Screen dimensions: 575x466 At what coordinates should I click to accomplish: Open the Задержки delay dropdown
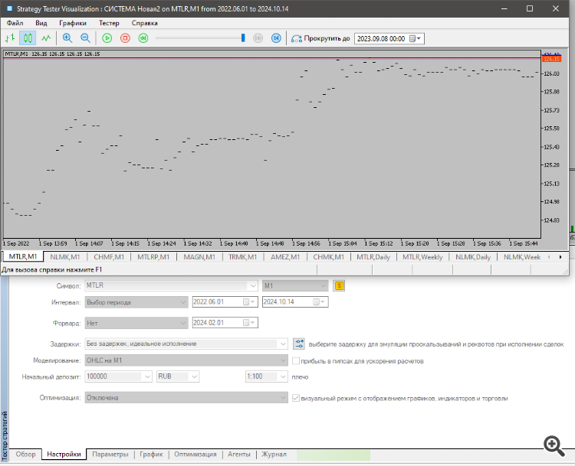(x=186, y=344)
